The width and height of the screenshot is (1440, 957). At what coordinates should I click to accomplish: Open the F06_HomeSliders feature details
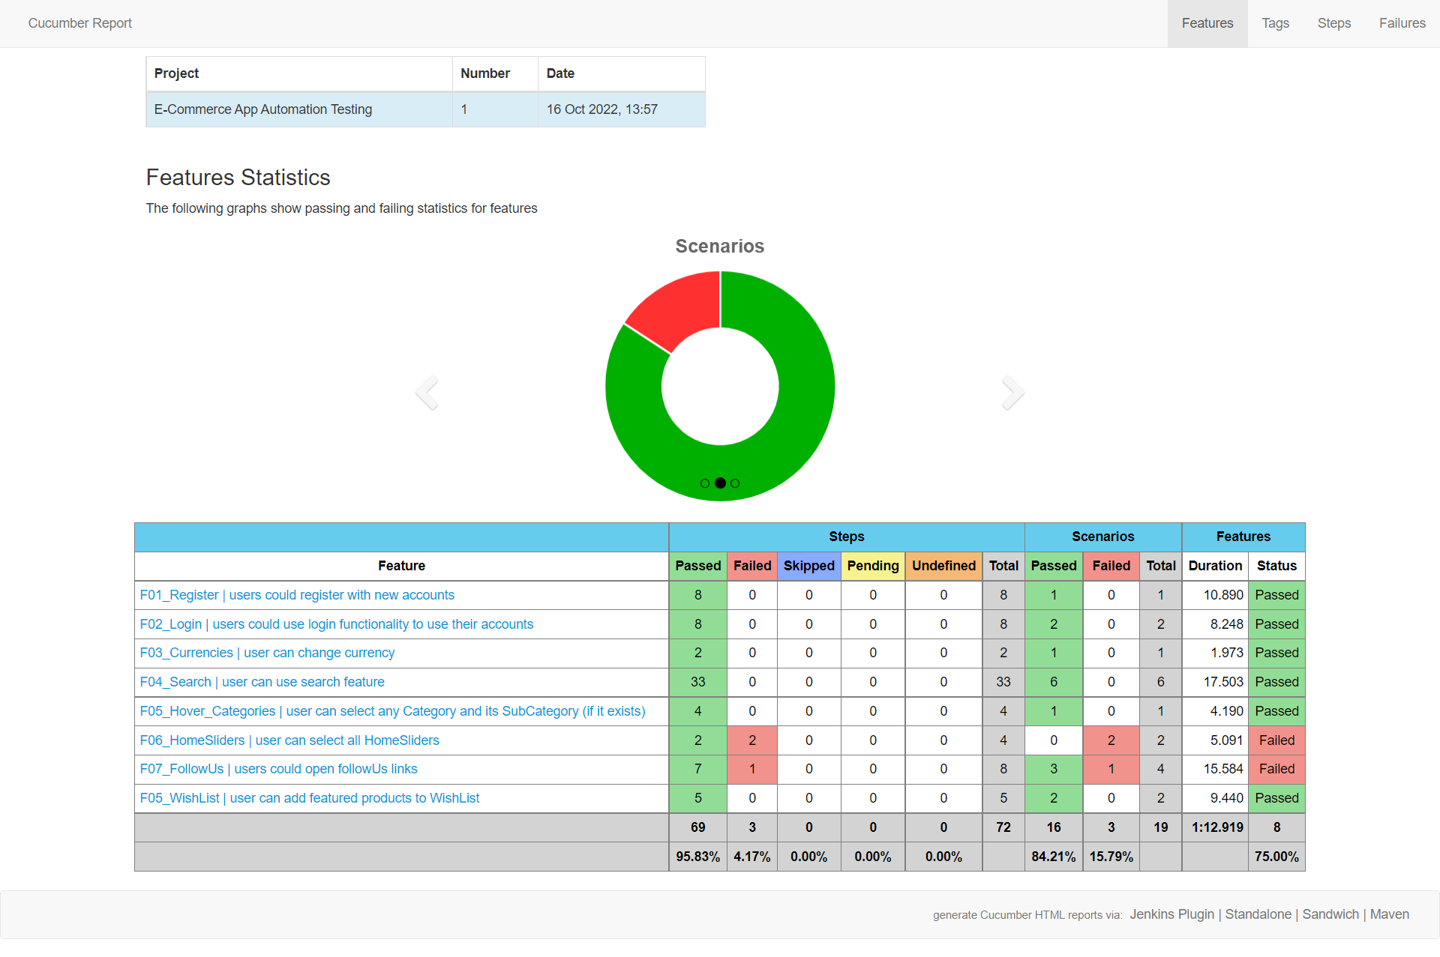(289, 740)
